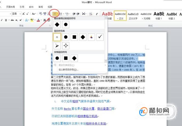This screenshot has height=126, width=182.
Task: Open the underline style dropdown arrow
Action: [9, 20]
